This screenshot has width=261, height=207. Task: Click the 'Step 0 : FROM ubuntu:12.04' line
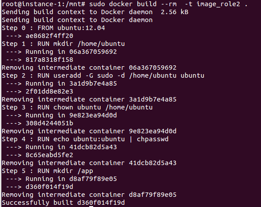(x=53, y=28)
